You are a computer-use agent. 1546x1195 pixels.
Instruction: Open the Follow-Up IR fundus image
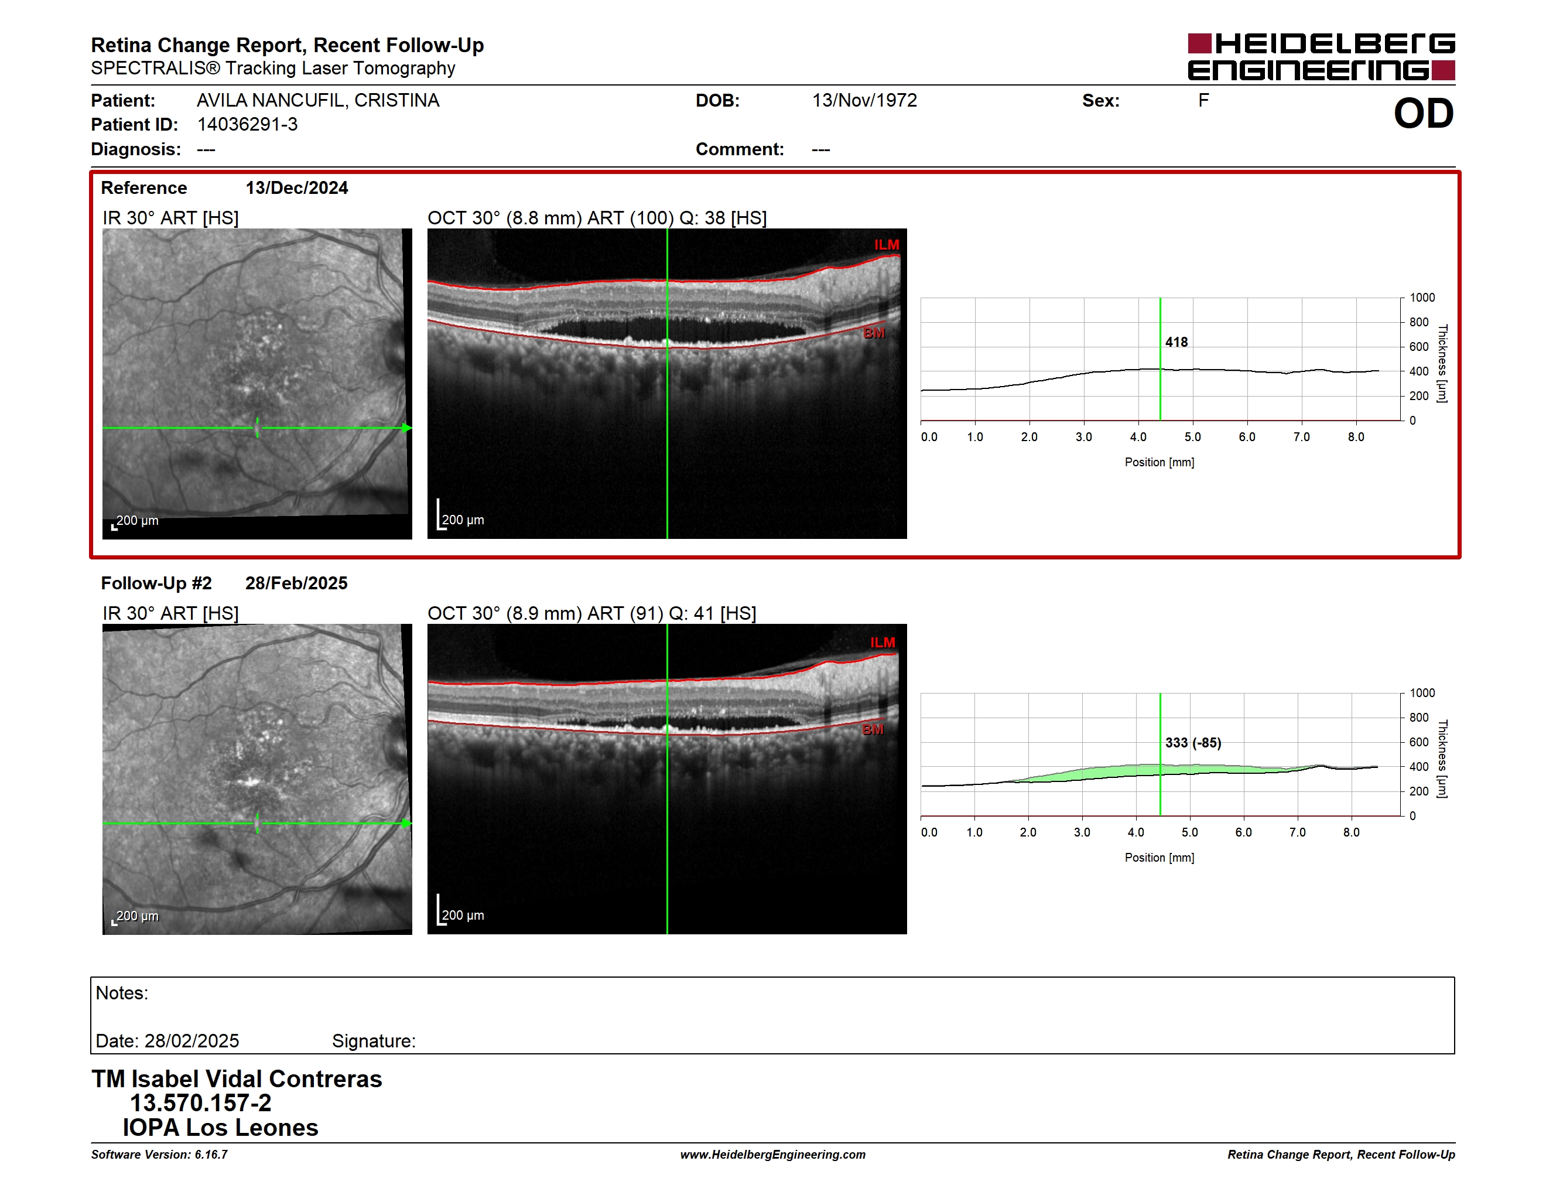pyautogui.click(x=257, y=779)
